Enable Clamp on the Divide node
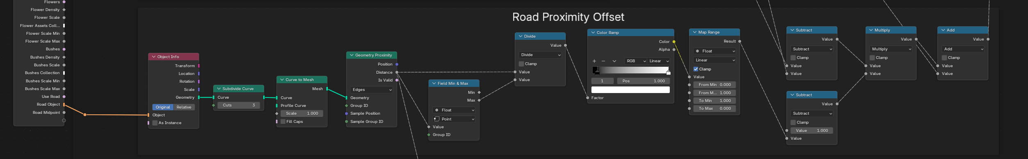The image size is (1028, 159). pos(521,64)
